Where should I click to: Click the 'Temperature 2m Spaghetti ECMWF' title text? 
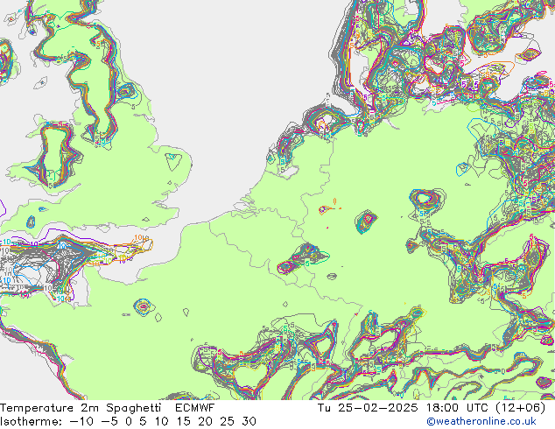click(x=108, y=408)
